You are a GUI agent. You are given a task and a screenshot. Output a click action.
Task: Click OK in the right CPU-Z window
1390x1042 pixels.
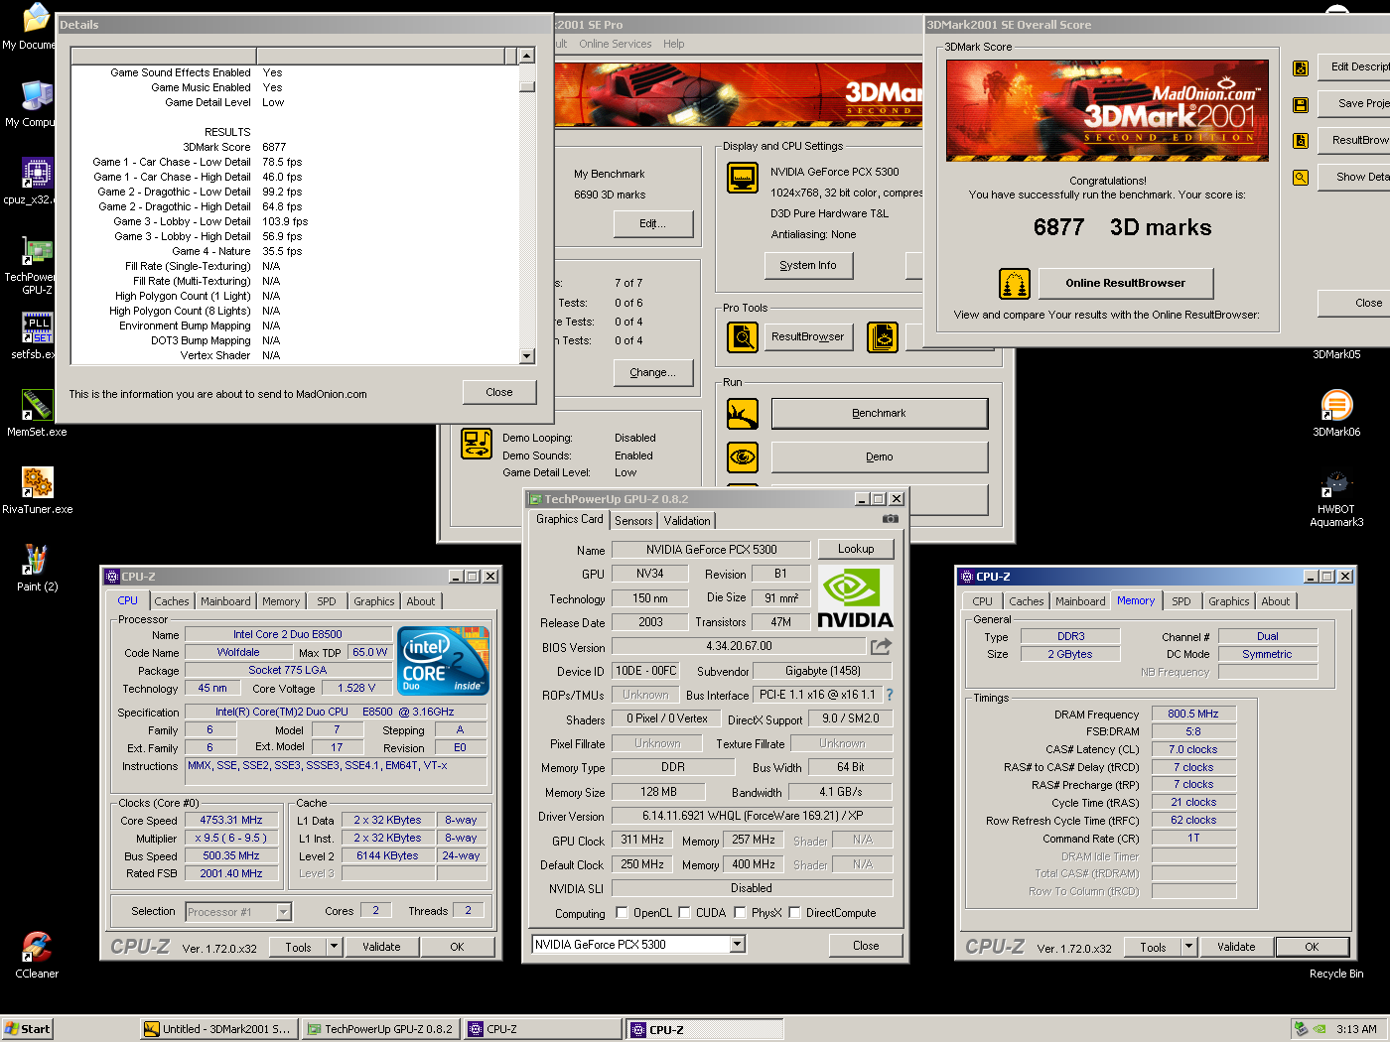pyautogui.click(x=1312, y=947)
